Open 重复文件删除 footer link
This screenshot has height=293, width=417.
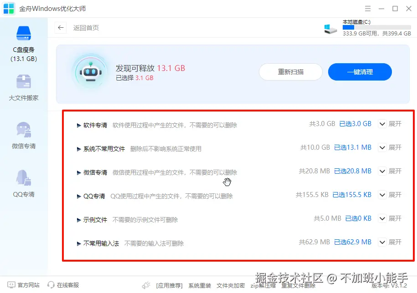point(299,286)
